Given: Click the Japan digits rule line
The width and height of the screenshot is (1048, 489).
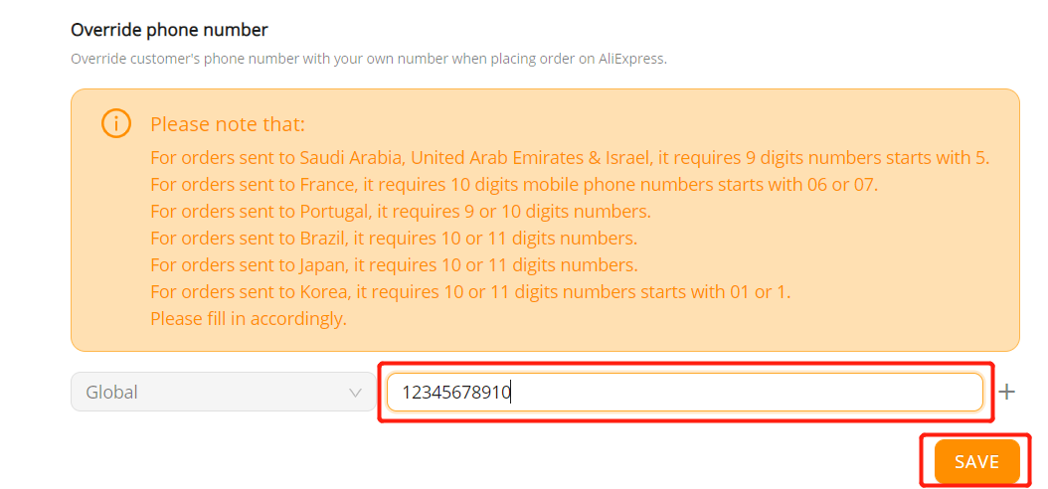Looking at the screenshot, I should coord(394,265).
